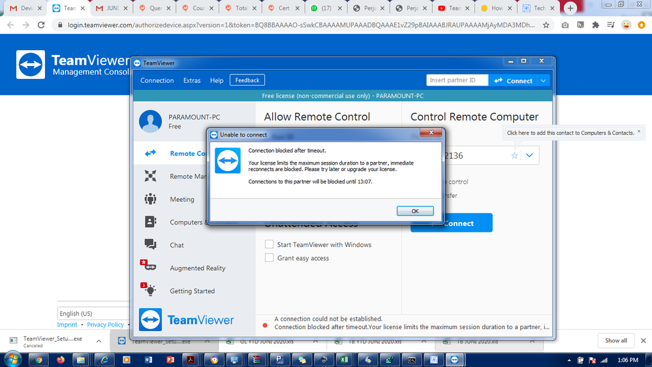Click the camera extension icon in Chrome
Screen dimensions: 652x367
(565, 25)
